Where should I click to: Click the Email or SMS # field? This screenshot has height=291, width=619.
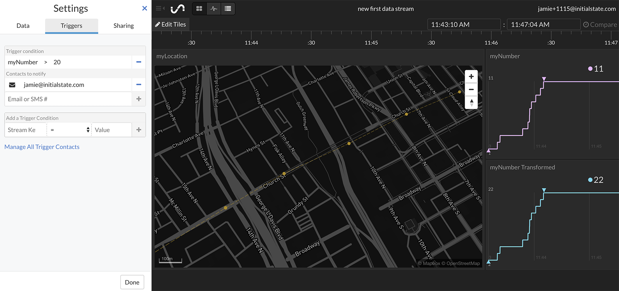pyautogui.click(x=68, y=99)
